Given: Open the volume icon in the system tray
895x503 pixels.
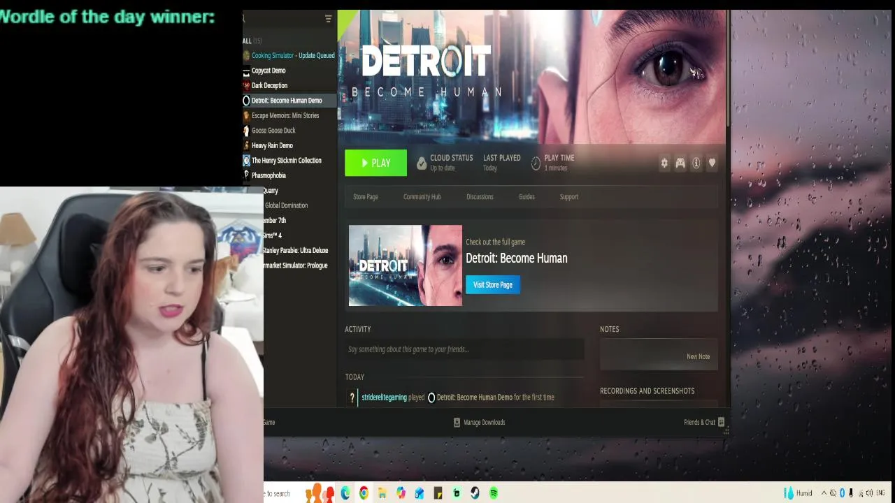Looking at the screenshot, I should (869, 493).
